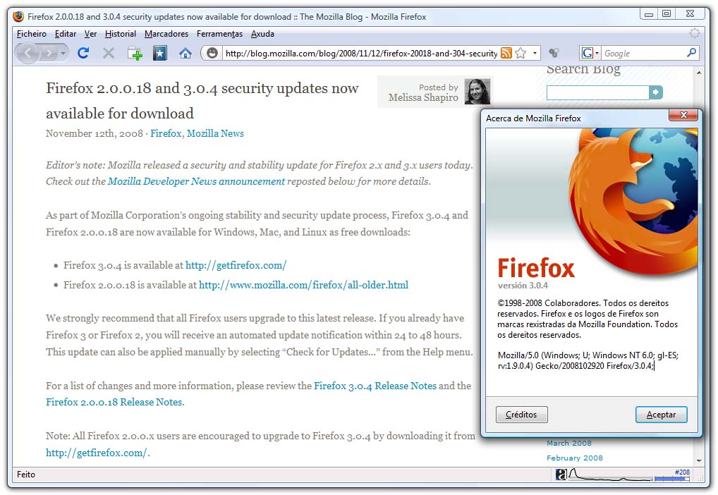Open the http://getfirefox.com/ bullet link
This screenshot has width=718, height=495.
tap(236, 265)
